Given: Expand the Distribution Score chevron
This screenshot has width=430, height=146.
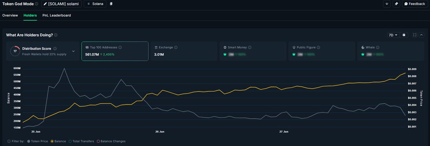Looking at the screenshot, I should tap(73, 51).
